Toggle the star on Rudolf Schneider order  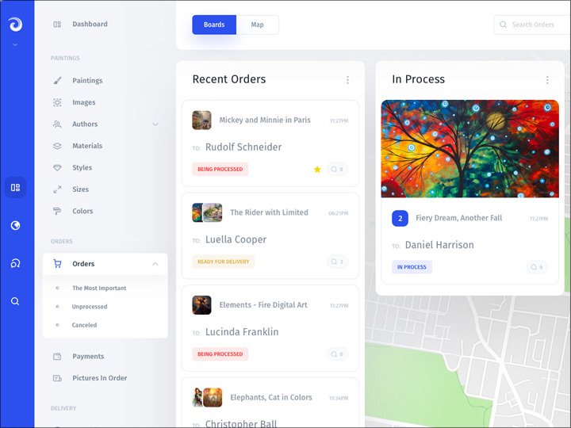click(x=317, y=169)
